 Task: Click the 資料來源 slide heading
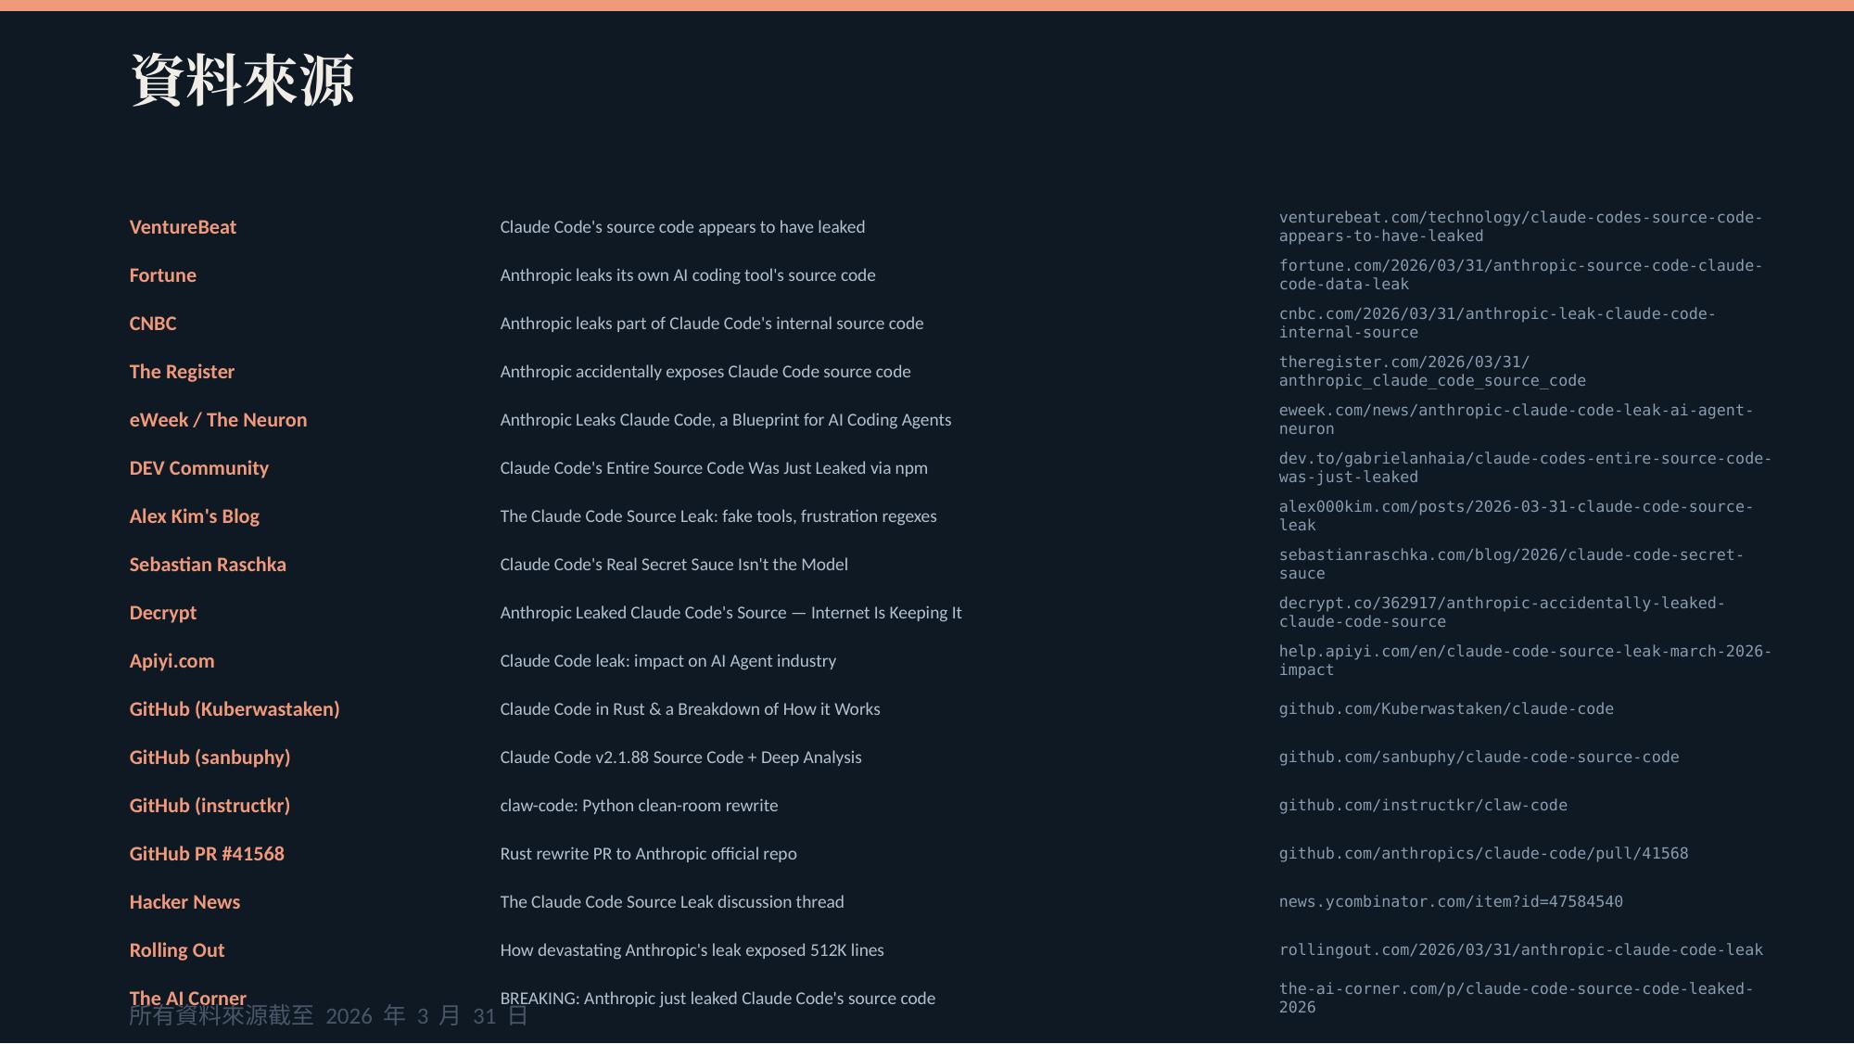242,80
